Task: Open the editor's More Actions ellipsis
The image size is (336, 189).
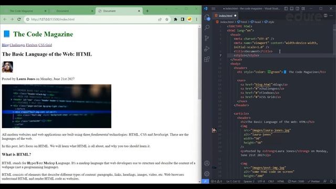Action: (331, 16)
